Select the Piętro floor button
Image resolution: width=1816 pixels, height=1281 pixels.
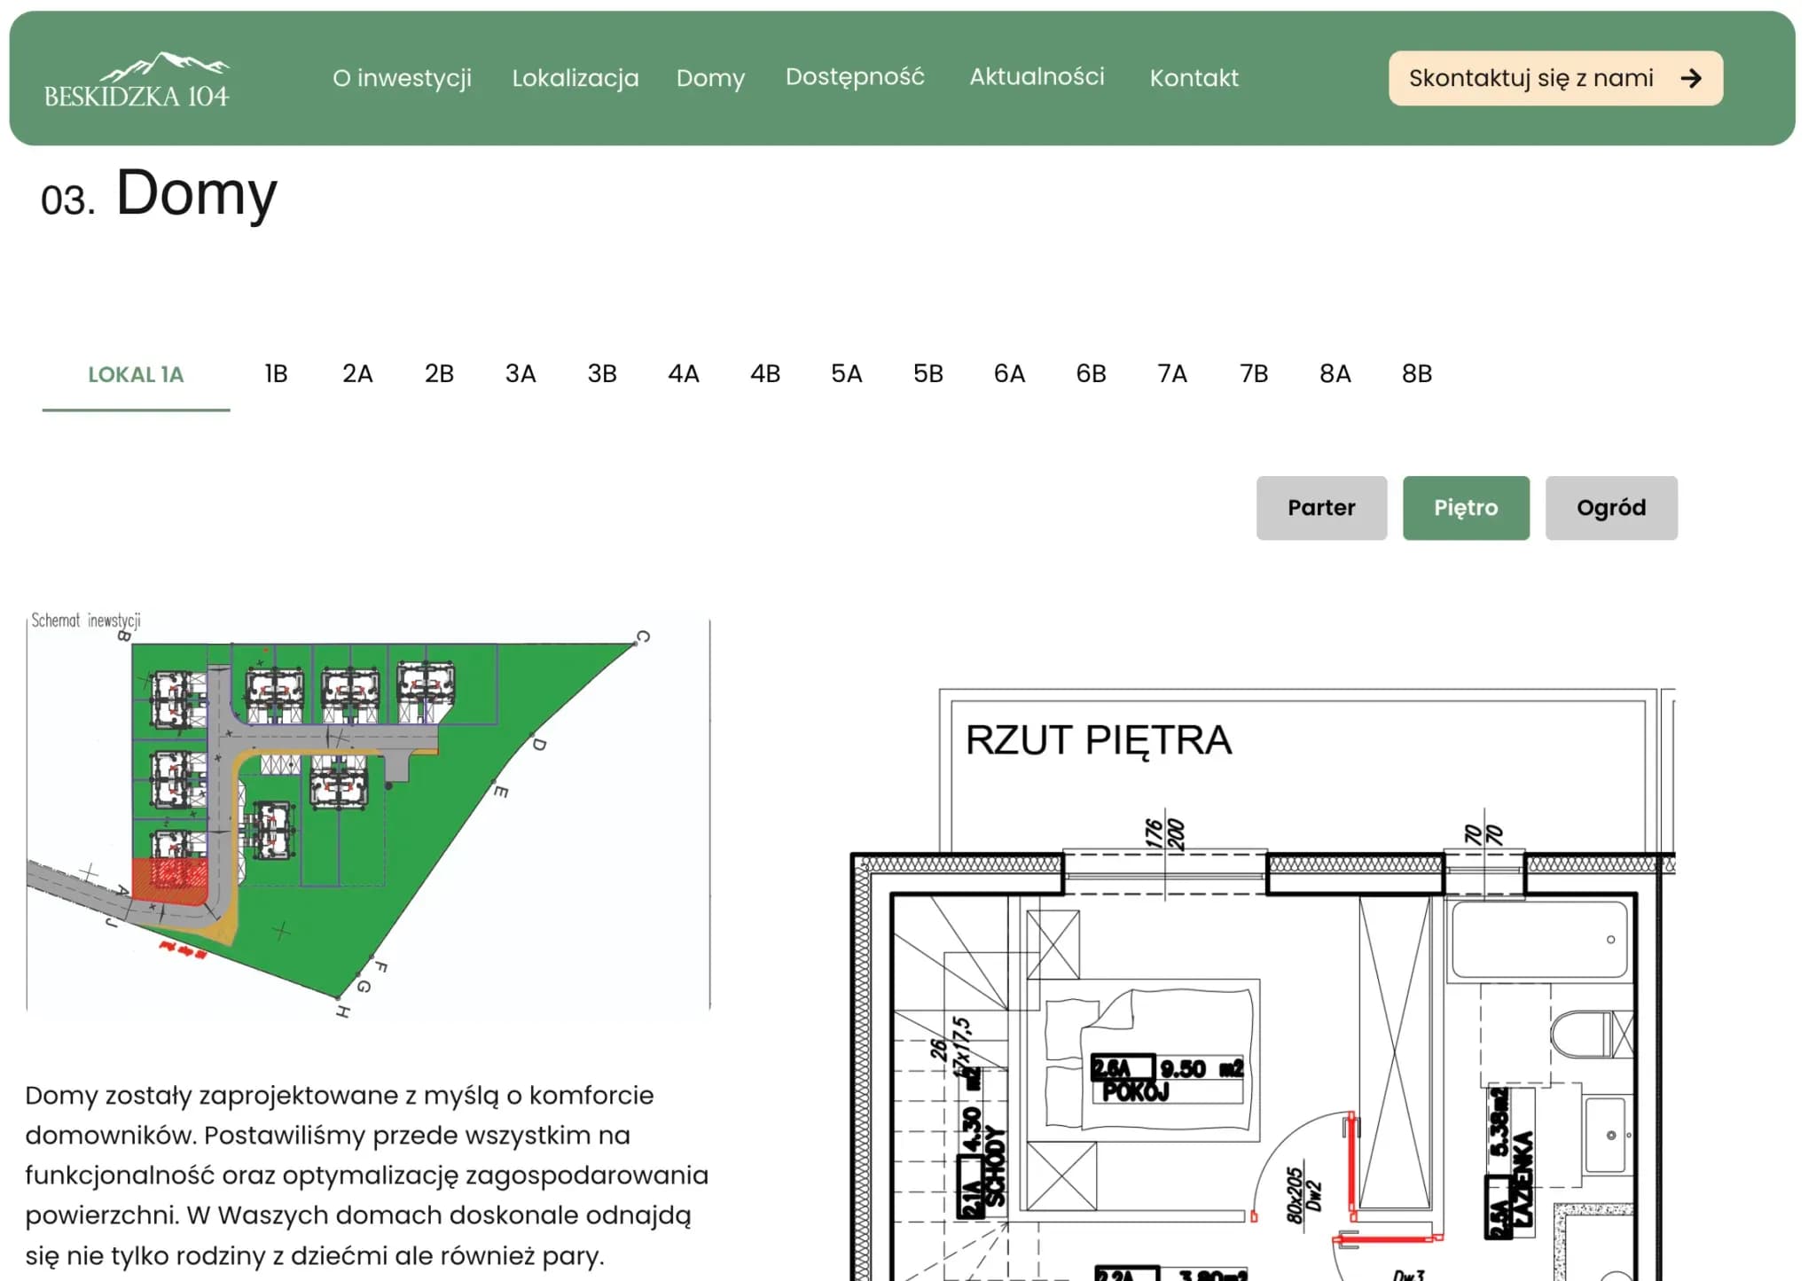click(1466, 508)
